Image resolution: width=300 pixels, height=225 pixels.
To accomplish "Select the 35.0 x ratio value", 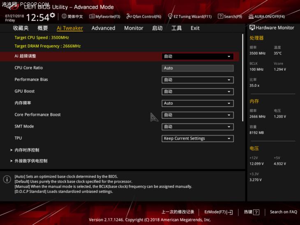I will pyautogui.click(x=254, y=85).
